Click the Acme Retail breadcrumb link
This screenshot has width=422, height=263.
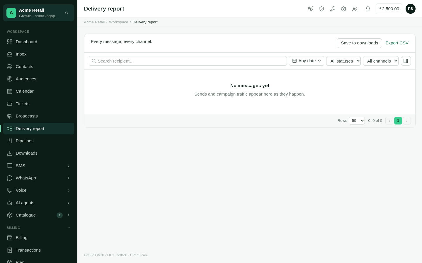pyautogui.click(x=94, y=22)
